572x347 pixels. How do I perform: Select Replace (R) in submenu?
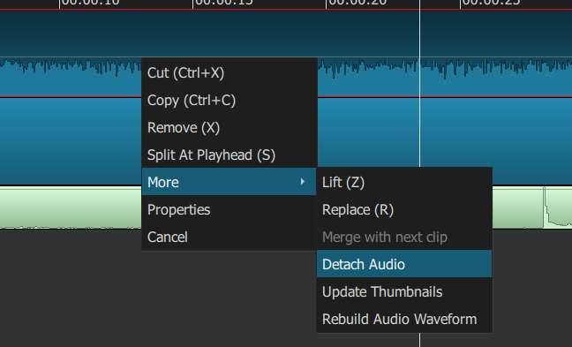click(404, 209)
